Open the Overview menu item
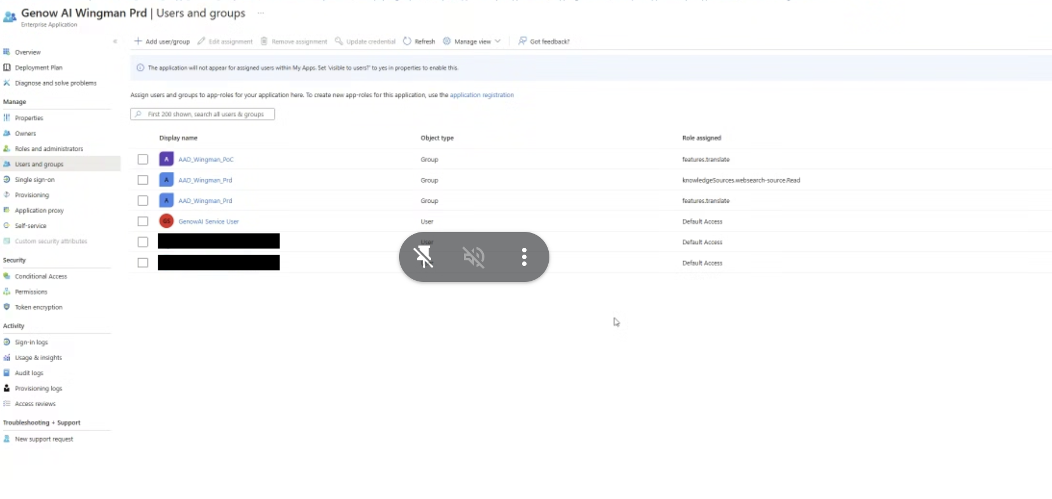Viewport: 1052px width, 499px height. click(28, 52)
